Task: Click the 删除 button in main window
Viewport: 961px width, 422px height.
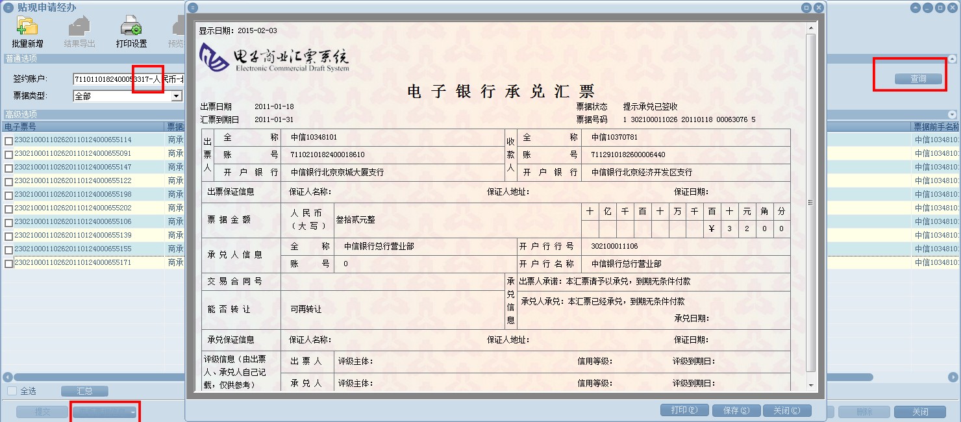Action: tap(864, 412)
